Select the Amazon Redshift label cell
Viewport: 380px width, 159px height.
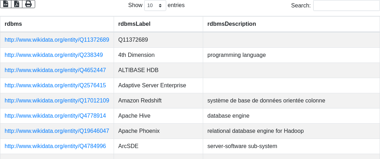(140, 101)
